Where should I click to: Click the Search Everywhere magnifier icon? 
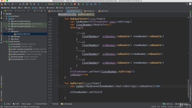pos(187,4)
